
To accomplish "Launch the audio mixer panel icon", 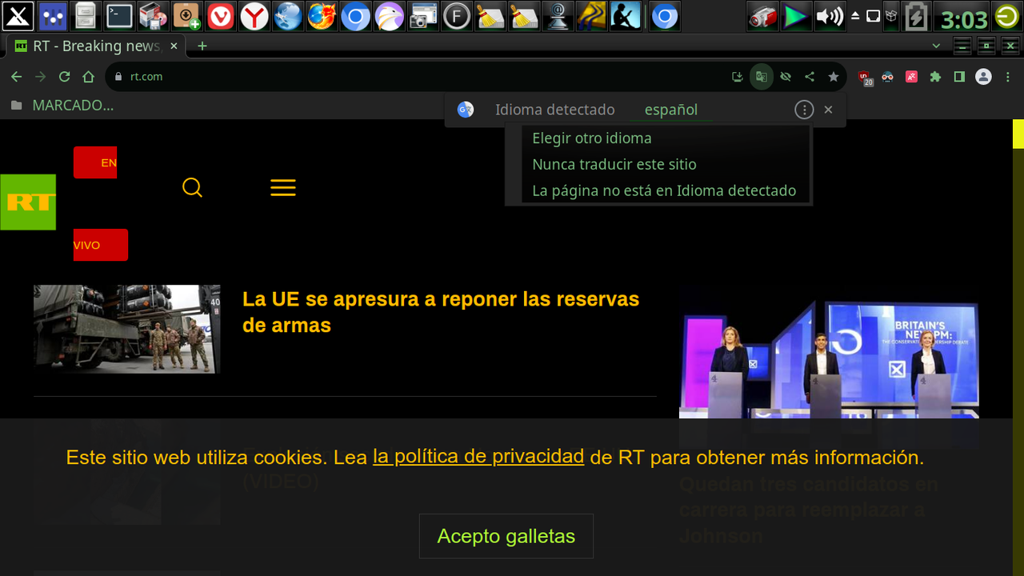I will (52, 16).
